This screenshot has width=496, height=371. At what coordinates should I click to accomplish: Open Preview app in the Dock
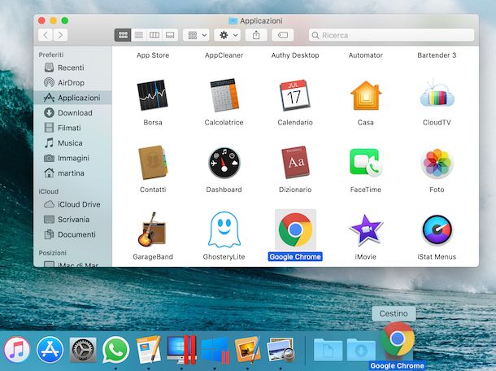click(281, 350)
